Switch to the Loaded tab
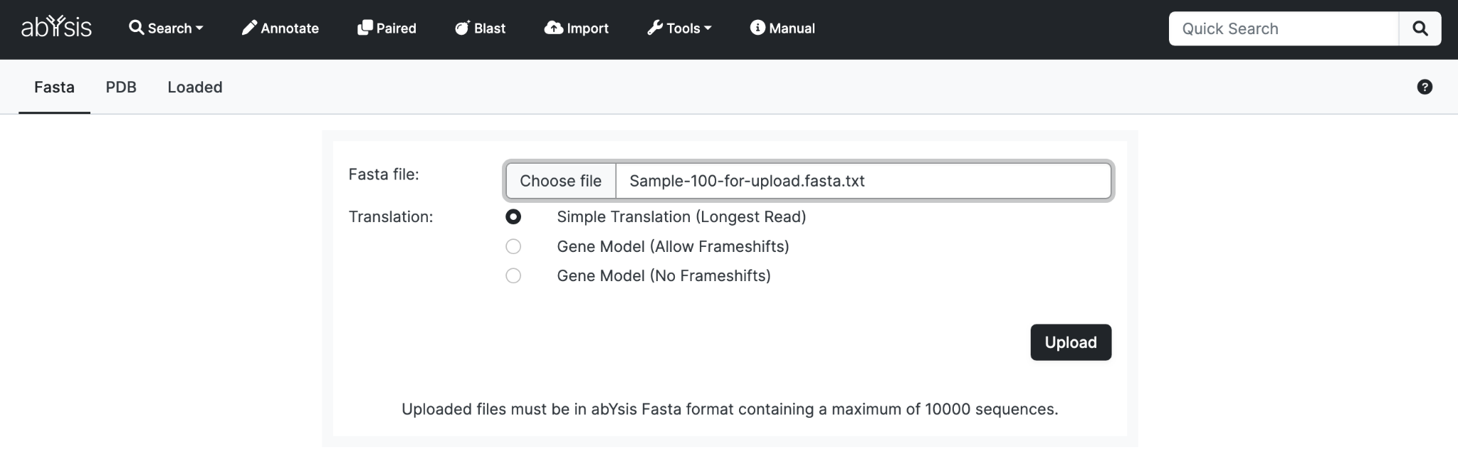The image size is (1458, 474). click(195, 87)
